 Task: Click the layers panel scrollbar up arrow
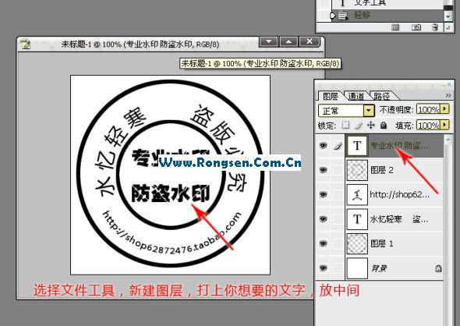point(448,139)
